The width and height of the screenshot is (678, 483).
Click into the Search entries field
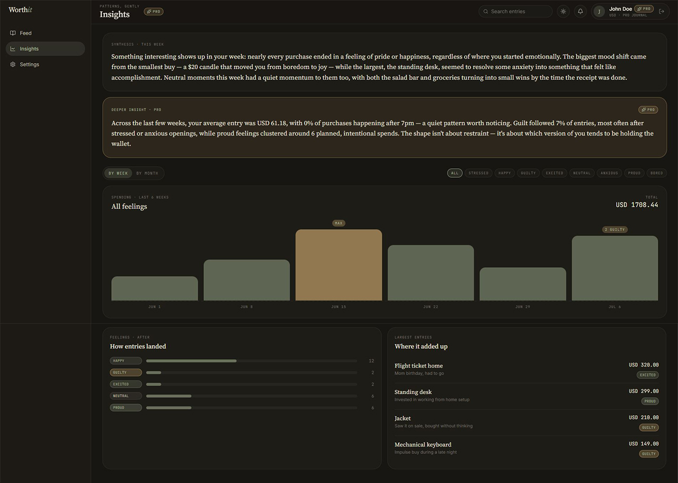point(515,11)
